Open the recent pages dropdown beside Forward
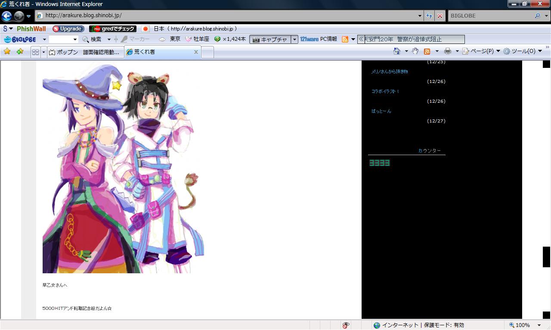Screen dimensions: 551x330 click(x=29, y=16)
